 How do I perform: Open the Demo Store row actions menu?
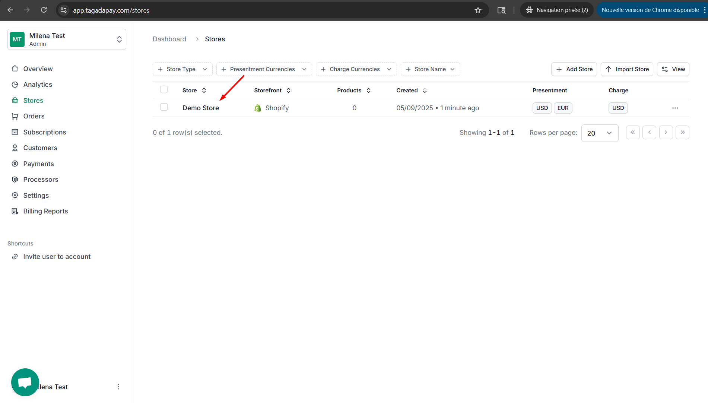(675, 108)
